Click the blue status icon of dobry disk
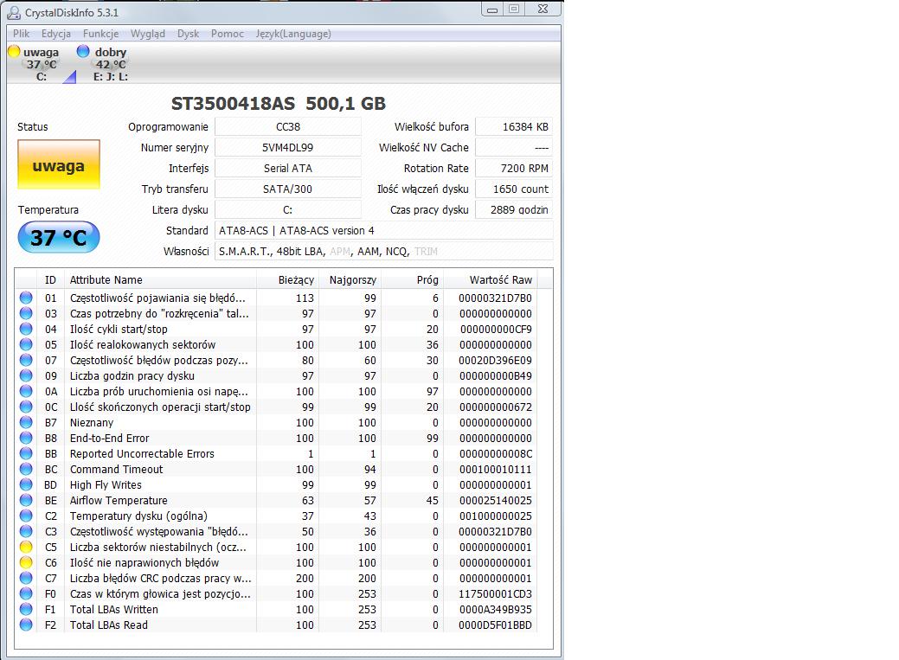Image resolution: width=899 pixels, height=660 pixels. (83, 52)
